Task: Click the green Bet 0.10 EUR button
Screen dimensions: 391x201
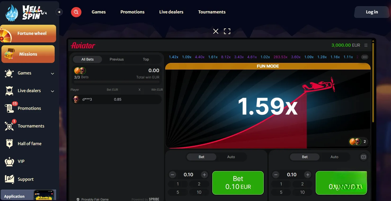Action: coord(238,183)
